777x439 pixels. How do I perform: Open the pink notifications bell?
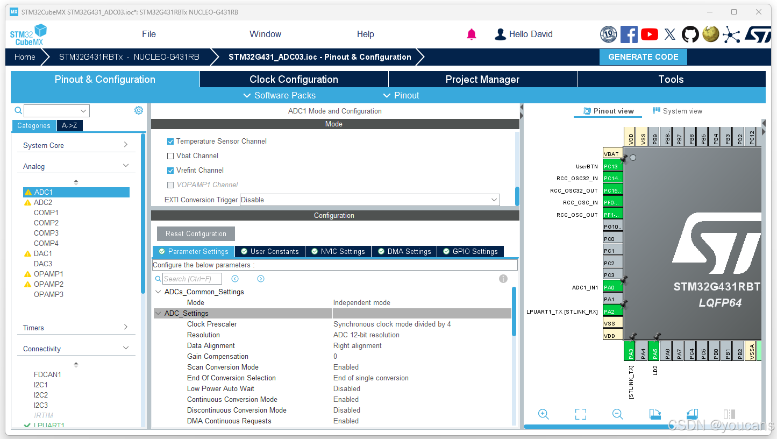[472, 34]
